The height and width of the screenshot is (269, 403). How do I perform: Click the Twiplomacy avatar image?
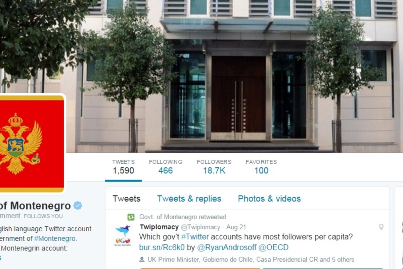123,236
